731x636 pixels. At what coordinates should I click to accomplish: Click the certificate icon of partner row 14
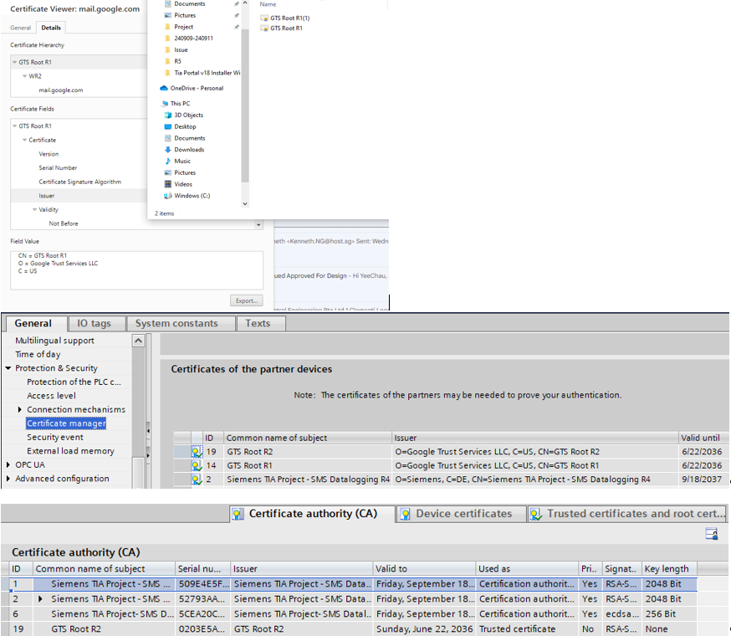coord(197,465)
